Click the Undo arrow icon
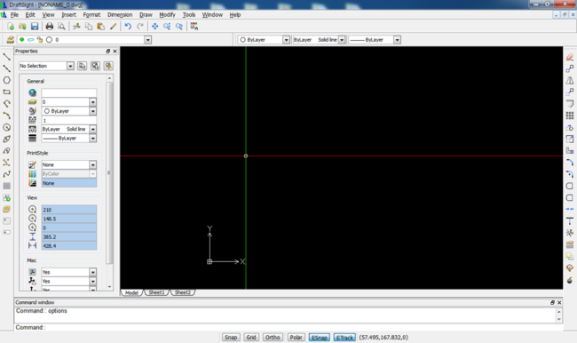577x343 pixels. coord(128,26)
